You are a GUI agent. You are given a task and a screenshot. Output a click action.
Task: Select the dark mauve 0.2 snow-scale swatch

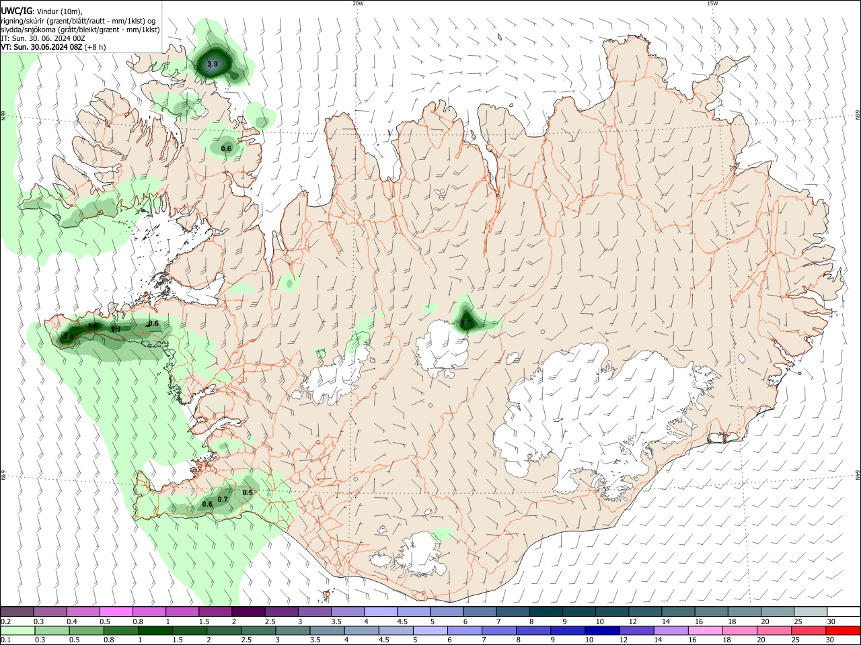click(x=17, y=611)
